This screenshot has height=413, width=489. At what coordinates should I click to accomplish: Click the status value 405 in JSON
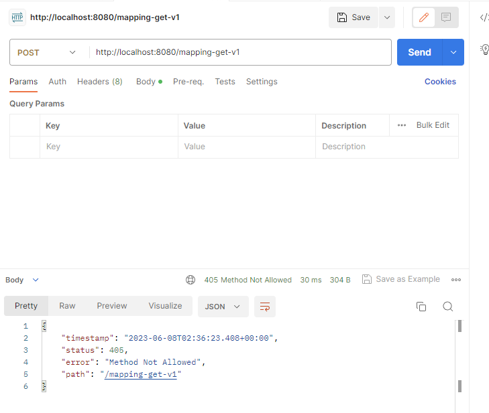(x=116, y=350)
